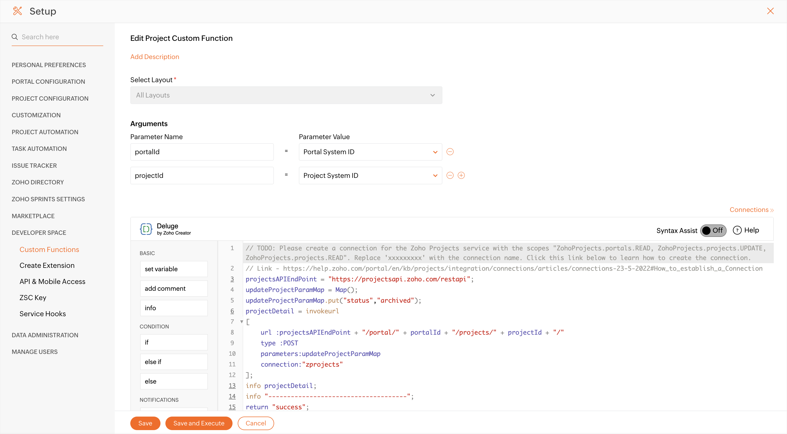Screen dimensions: 787x434
Task: Insert add comment snippet
Action: [174, 289]
